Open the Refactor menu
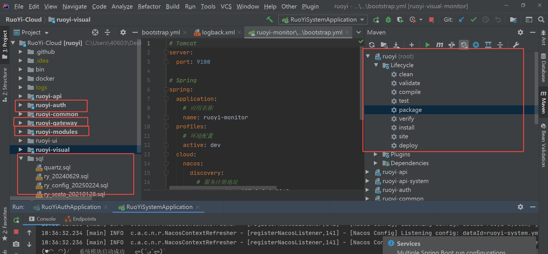 149,6
